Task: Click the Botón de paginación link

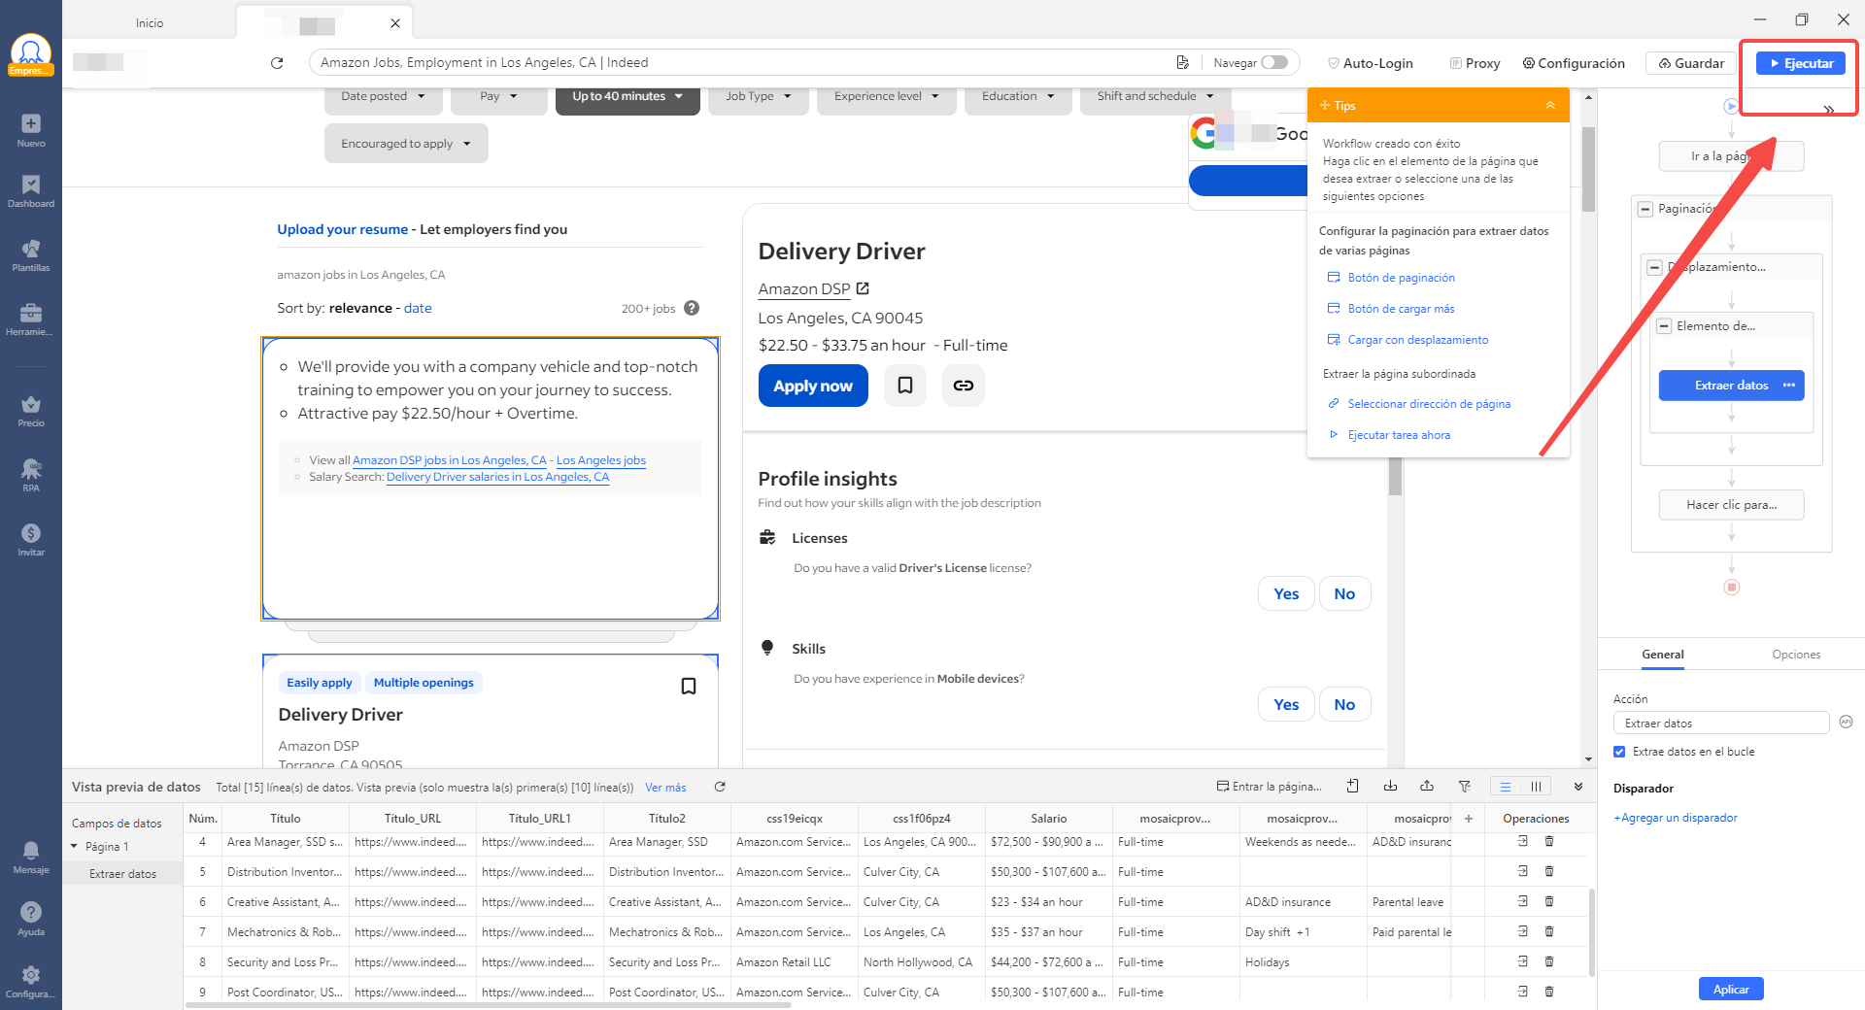Action: (x=1401, y=278)
